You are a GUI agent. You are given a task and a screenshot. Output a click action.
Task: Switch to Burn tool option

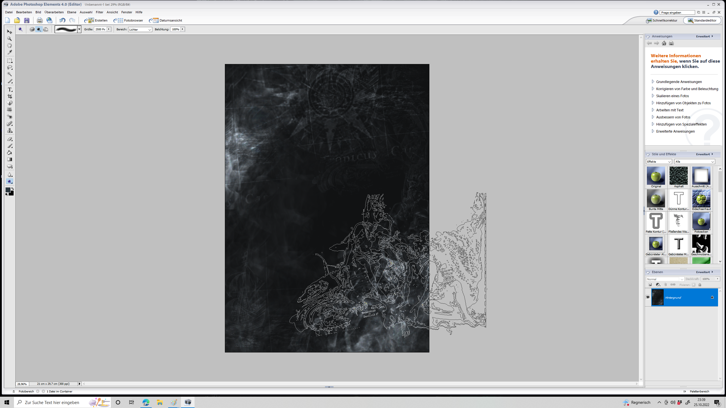(46, 29)
